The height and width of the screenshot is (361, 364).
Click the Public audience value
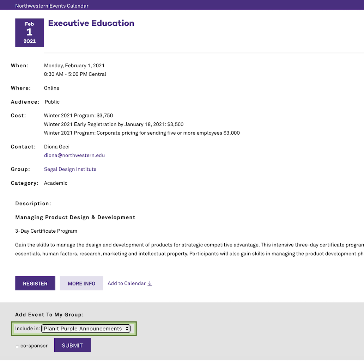pos(52,102)
